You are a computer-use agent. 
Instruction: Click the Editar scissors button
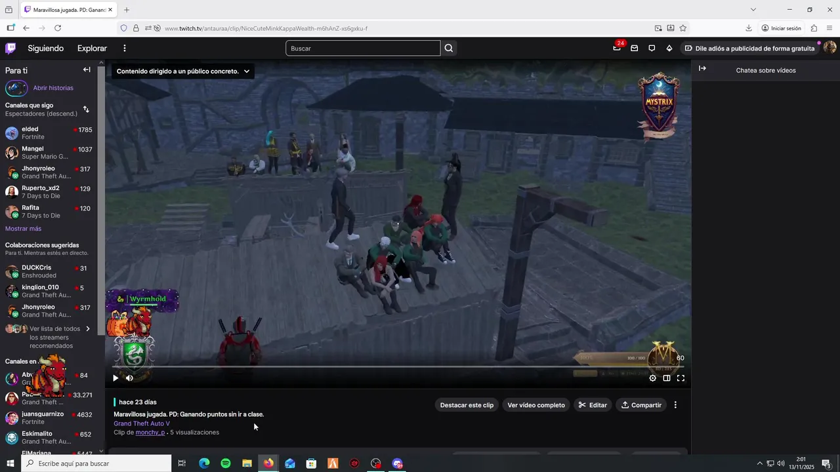pyautogui.click(x=593, y=405)
